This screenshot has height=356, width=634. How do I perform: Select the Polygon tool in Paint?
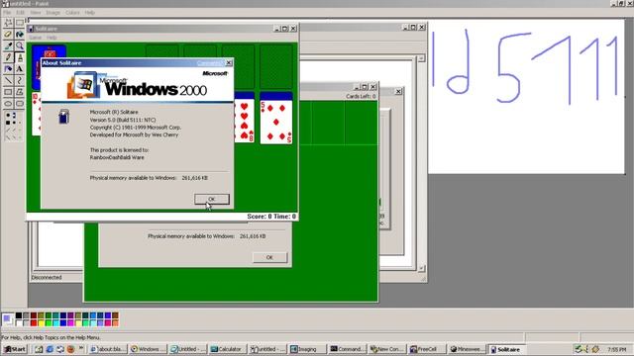19,92
